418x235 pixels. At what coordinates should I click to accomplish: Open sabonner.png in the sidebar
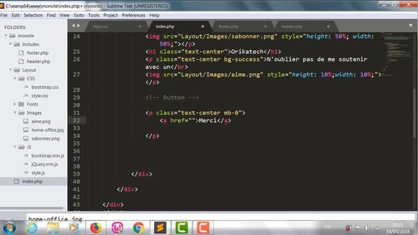(45, 138)
